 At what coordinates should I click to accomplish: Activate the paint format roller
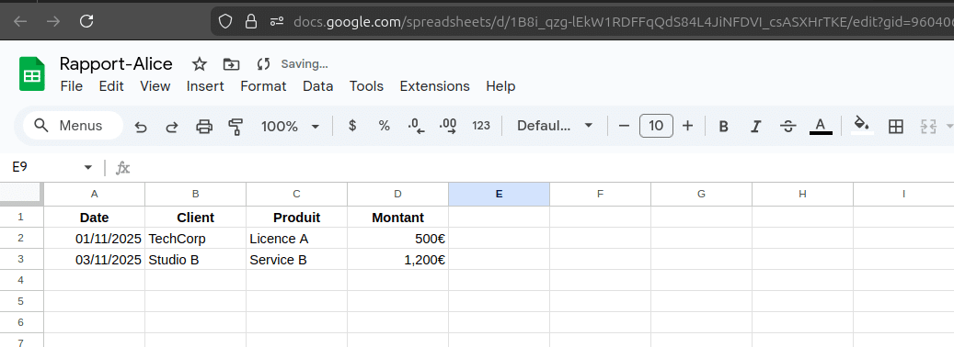[236, 126]
